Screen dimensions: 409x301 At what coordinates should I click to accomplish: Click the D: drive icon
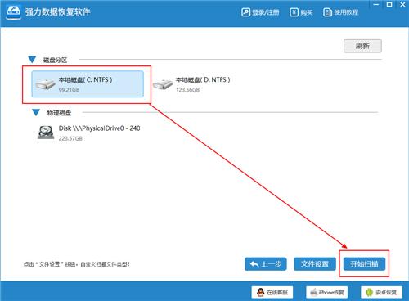pyautogui.click(x=163, y=84)
